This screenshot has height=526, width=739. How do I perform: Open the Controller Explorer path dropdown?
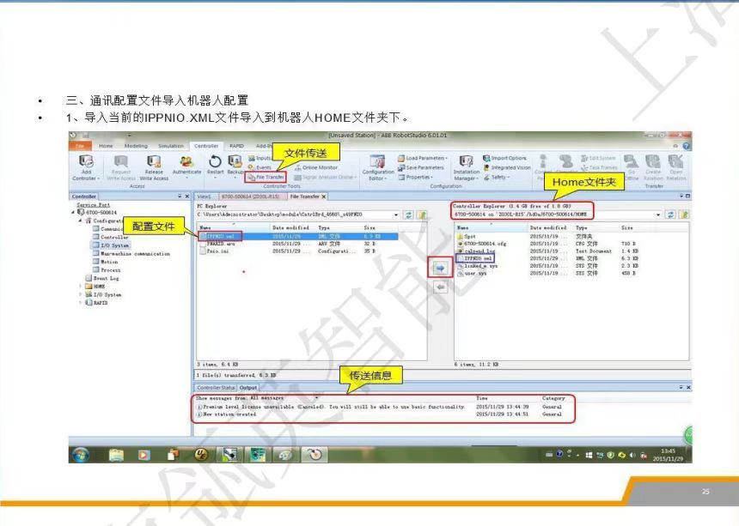coord(658,215)
